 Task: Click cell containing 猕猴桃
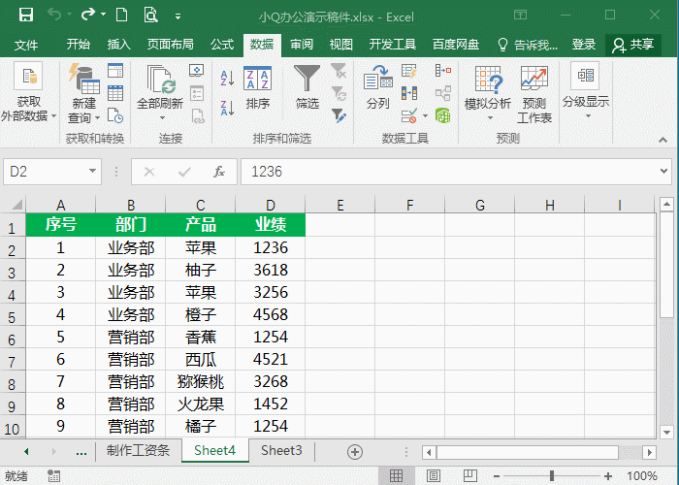[201, 381]
